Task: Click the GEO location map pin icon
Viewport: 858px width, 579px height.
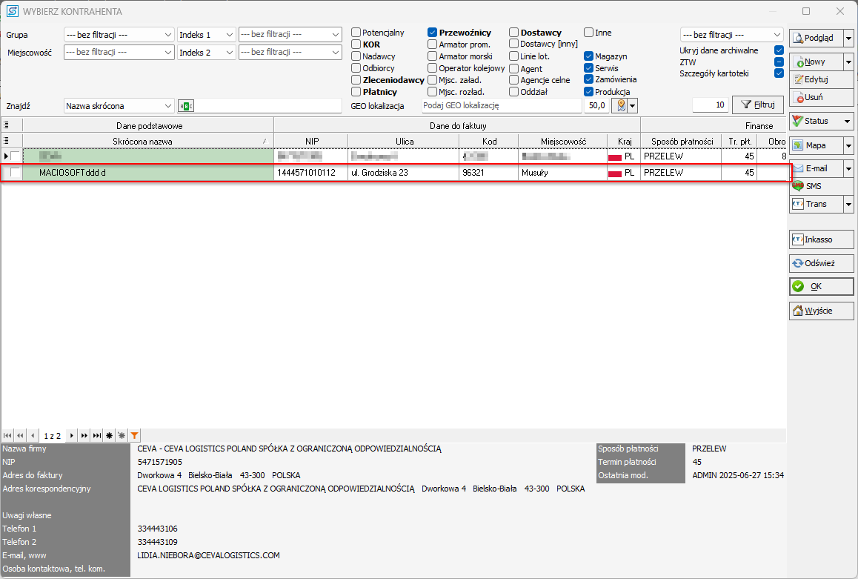Action: point(619,106)
